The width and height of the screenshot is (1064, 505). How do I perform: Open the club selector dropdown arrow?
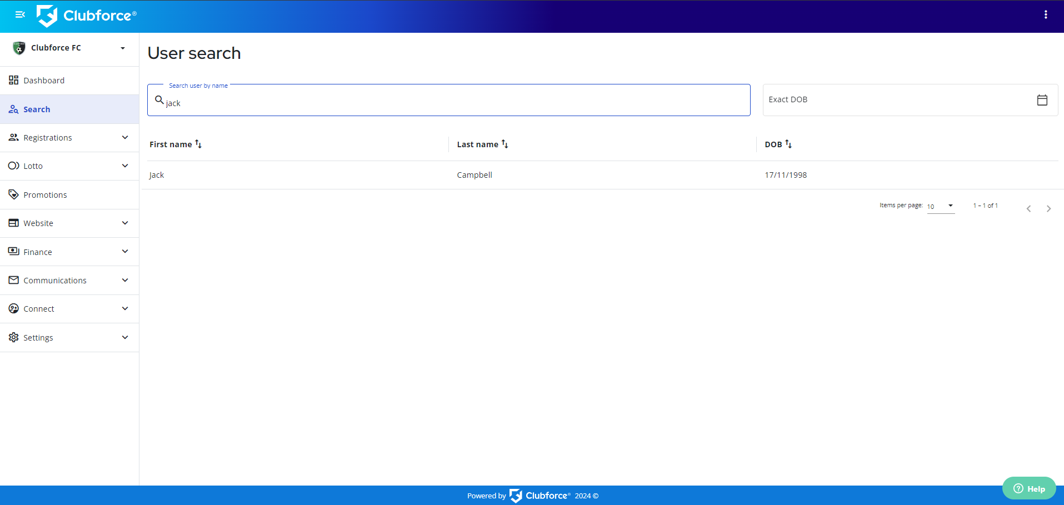pyautogui.click(x=123, y=48)
